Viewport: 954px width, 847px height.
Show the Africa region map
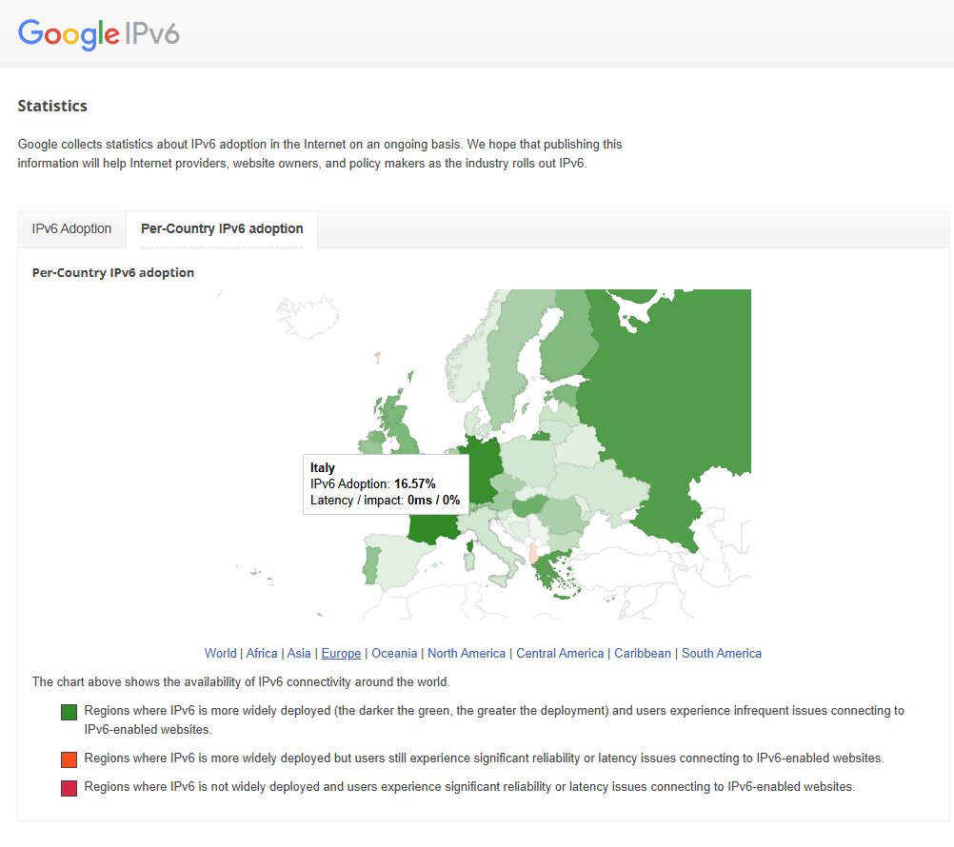point(262,654)
